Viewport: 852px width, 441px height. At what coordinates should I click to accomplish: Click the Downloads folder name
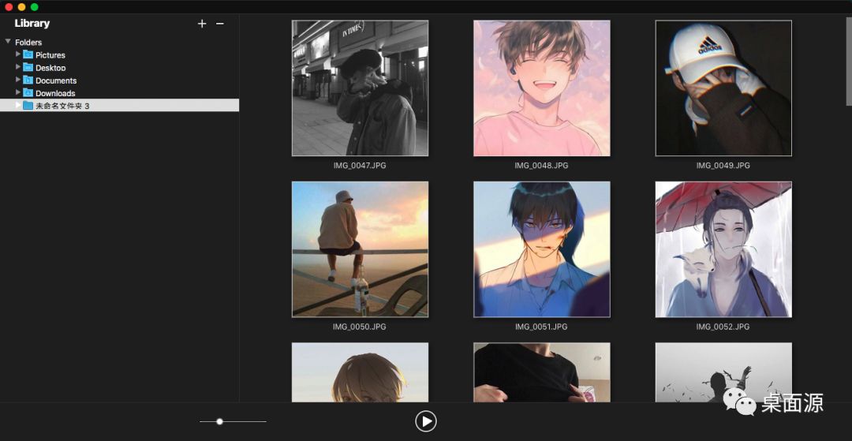(55, 93)
